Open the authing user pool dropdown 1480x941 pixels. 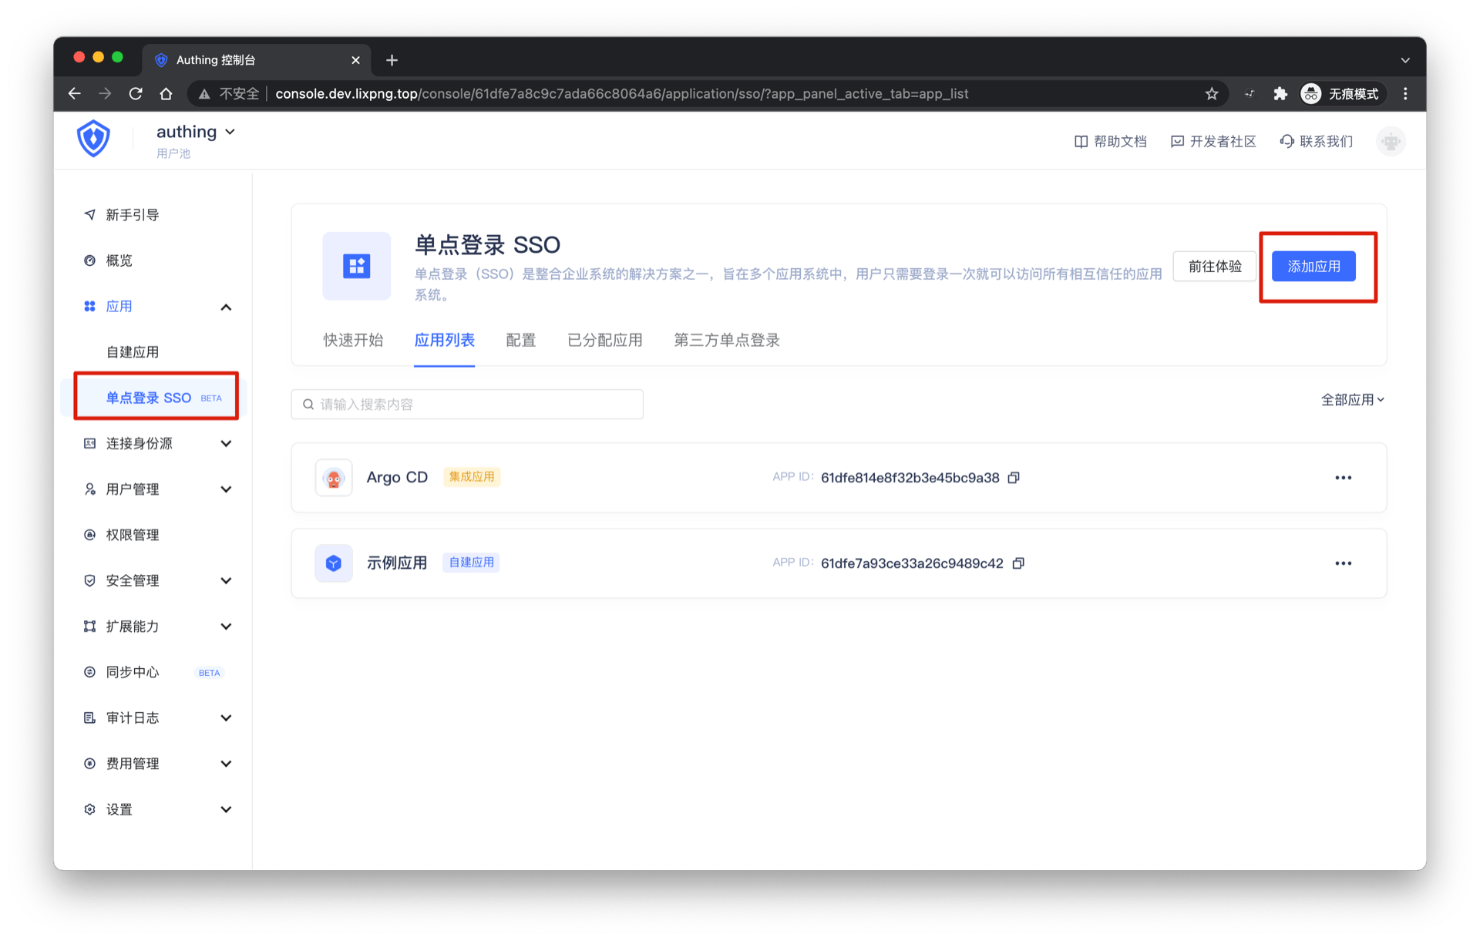tap(197, 133)
